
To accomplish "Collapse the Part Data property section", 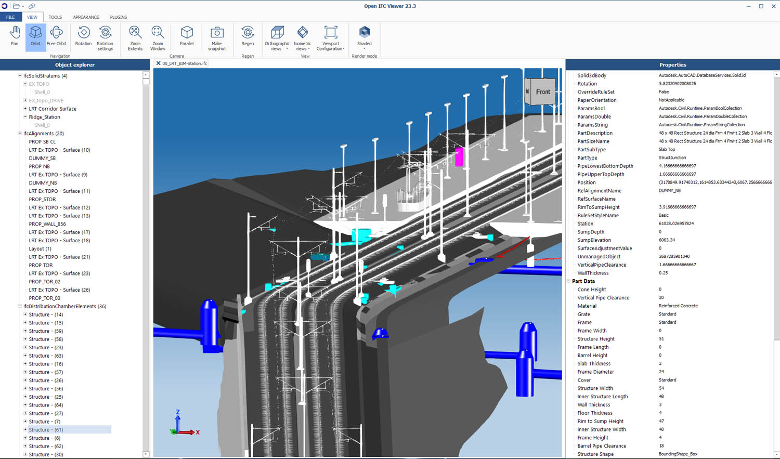I will pos(568,281).
